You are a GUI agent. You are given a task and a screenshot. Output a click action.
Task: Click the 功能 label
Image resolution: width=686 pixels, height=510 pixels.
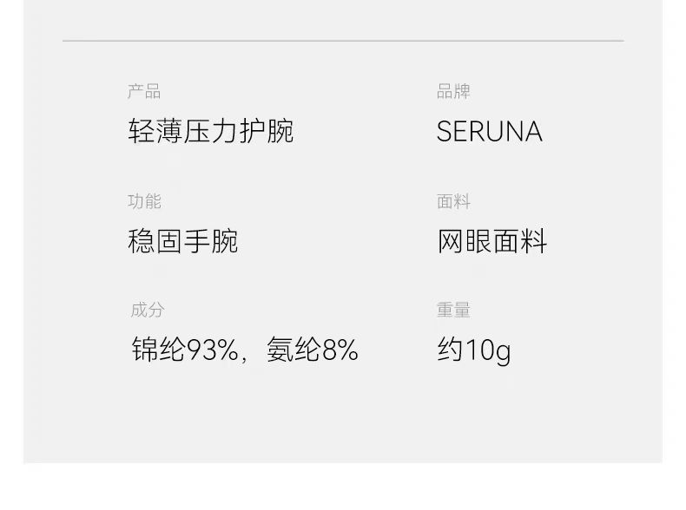[x=144, y=202]
